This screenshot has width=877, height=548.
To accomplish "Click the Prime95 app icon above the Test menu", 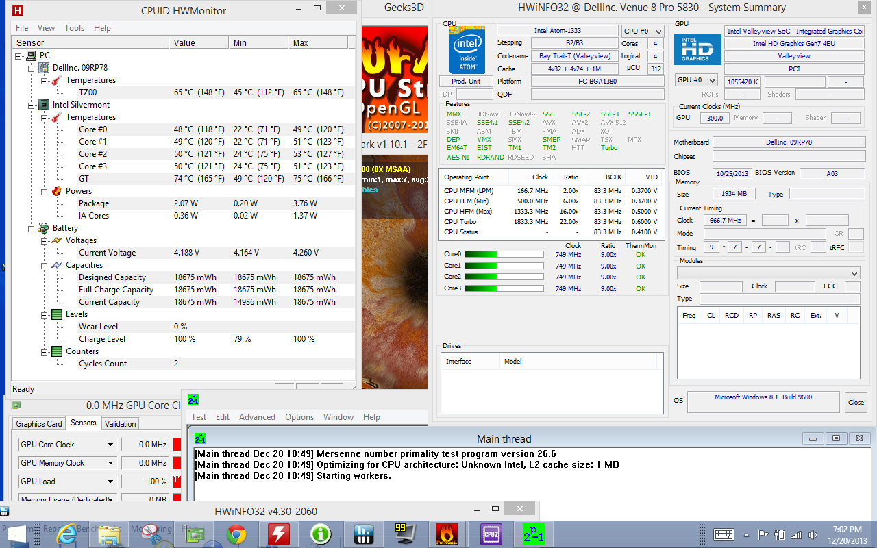I will point(193,400).
